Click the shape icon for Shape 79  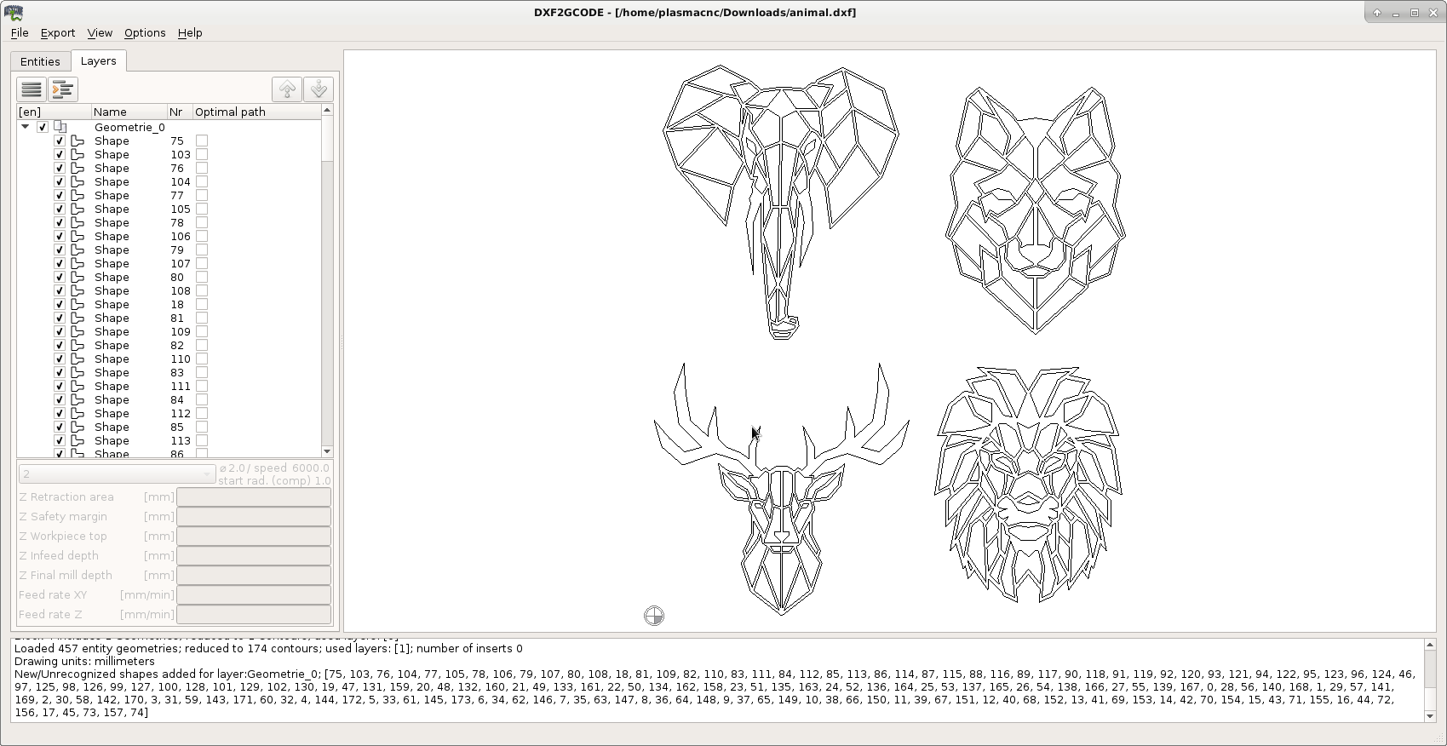coord(78,250)
